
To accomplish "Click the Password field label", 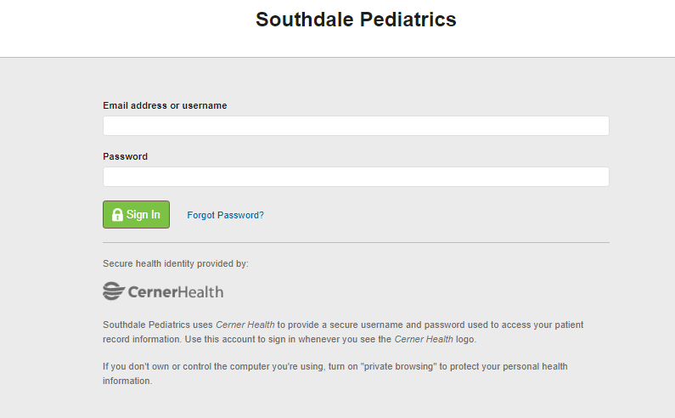I will (x=126, y=156).
